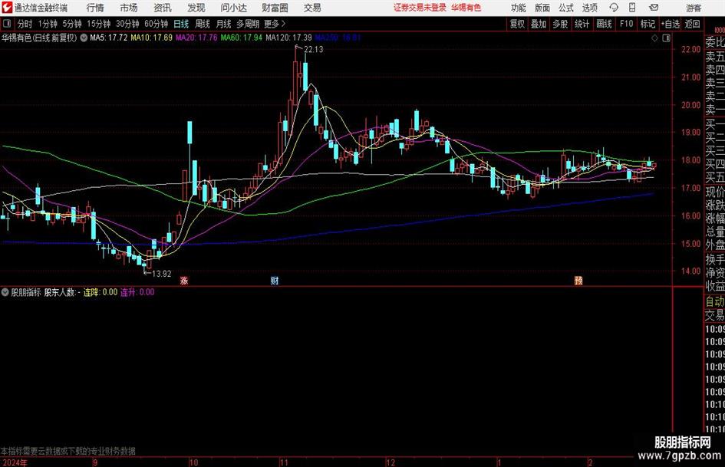Switch to 5分钟 period tab
The height and width of the screenshot is (467, 725).
[71, 24]
